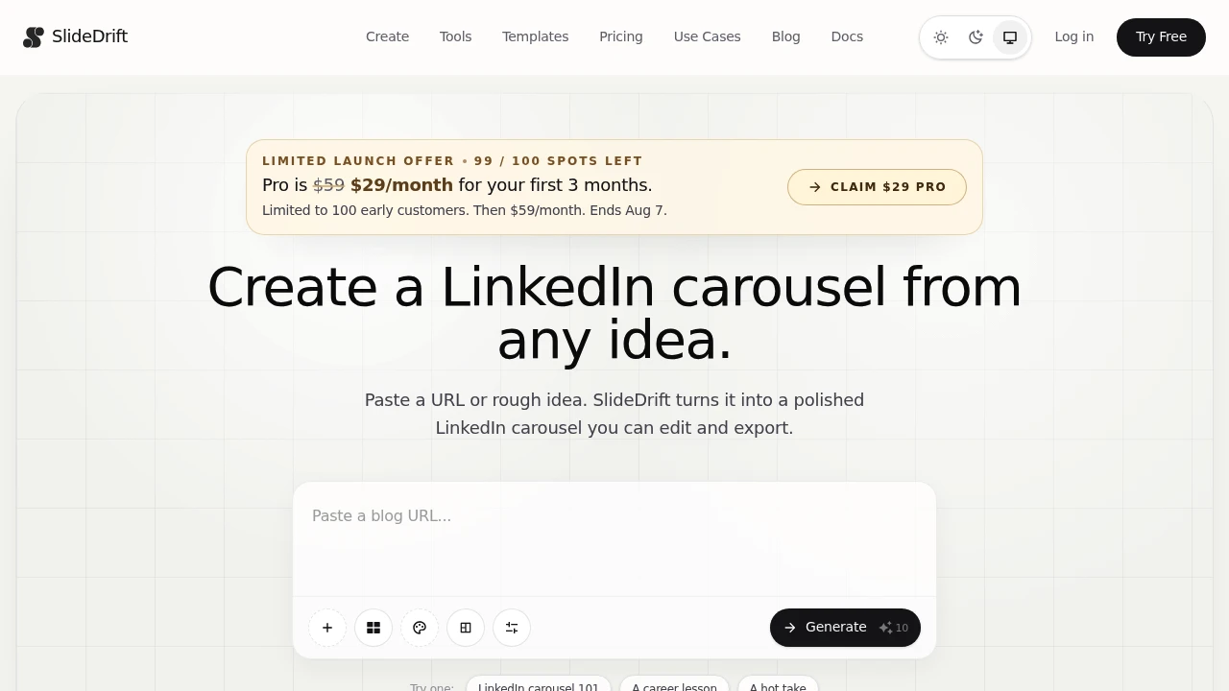Open the Create menu
This screenshot has width=1229, height=691.
[387, 36]
